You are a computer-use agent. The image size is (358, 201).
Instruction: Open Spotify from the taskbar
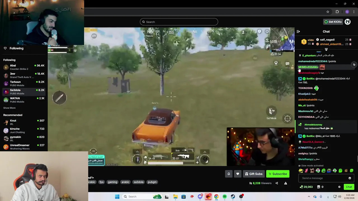(x=225, y=197)
